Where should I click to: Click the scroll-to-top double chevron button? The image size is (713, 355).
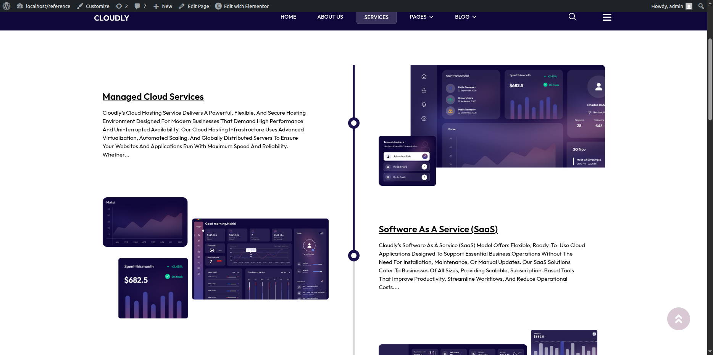coord(678,319)
